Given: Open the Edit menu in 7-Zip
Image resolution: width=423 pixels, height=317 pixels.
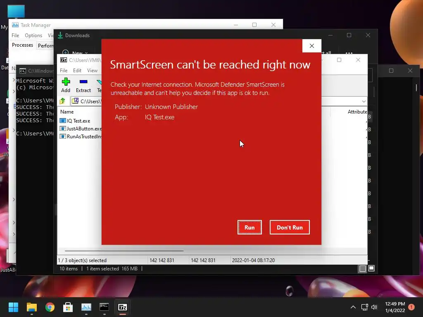Looking at the screenshot, I should coord(77,70).
